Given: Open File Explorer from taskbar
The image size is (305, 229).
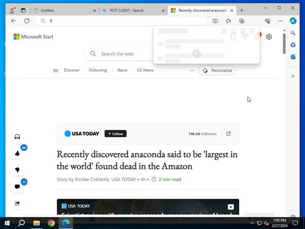Looking at the screenshot, I should click(x=36, y=223).
